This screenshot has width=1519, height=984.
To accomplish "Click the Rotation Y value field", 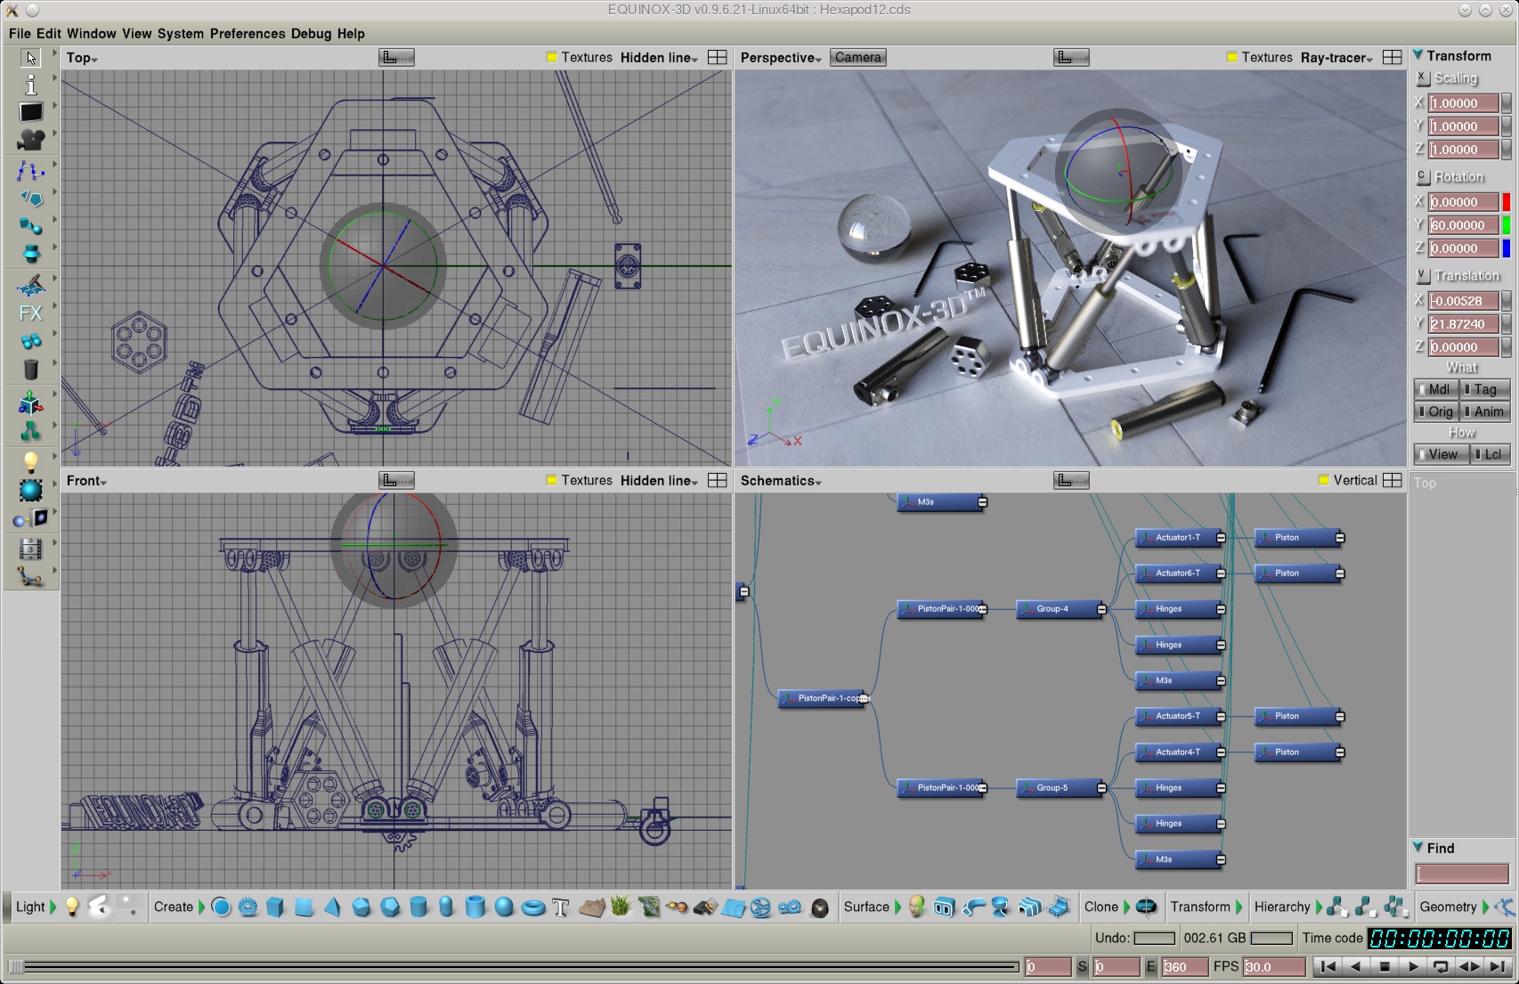I will click(1463, 225).
